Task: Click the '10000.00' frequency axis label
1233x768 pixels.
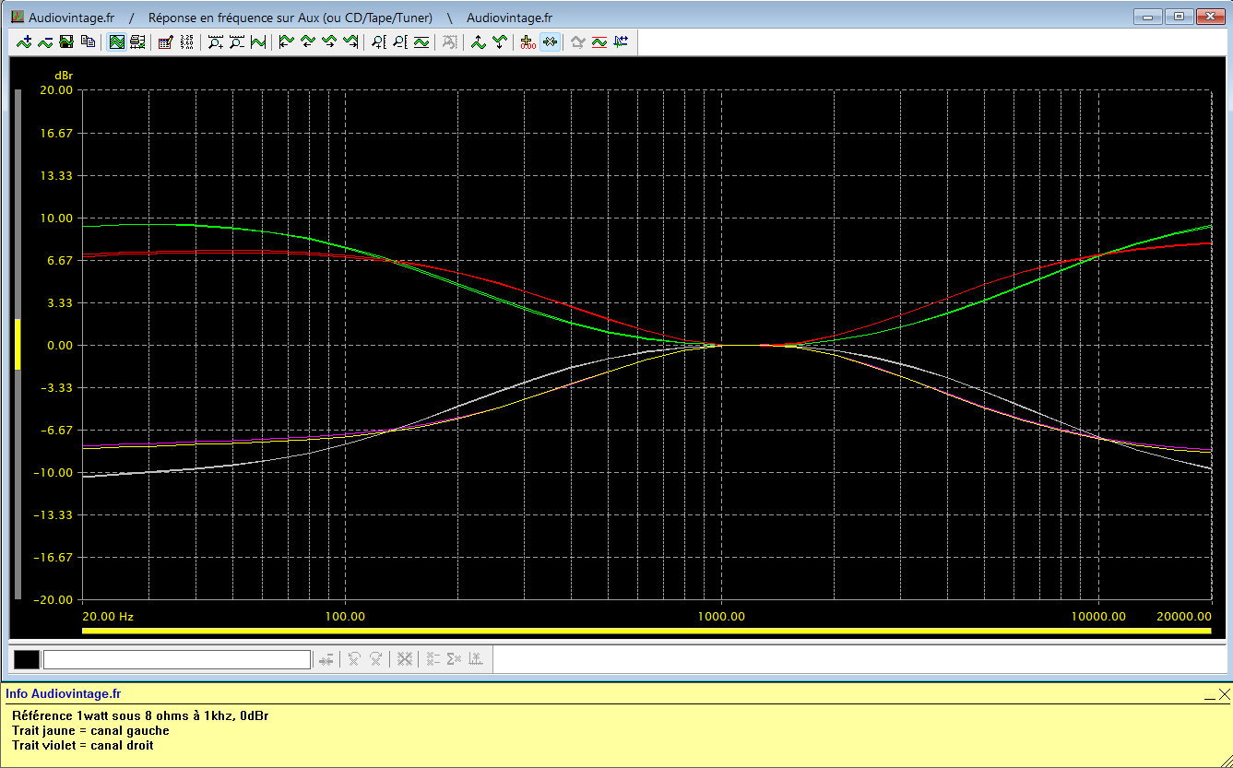Action: point(1097,616)
